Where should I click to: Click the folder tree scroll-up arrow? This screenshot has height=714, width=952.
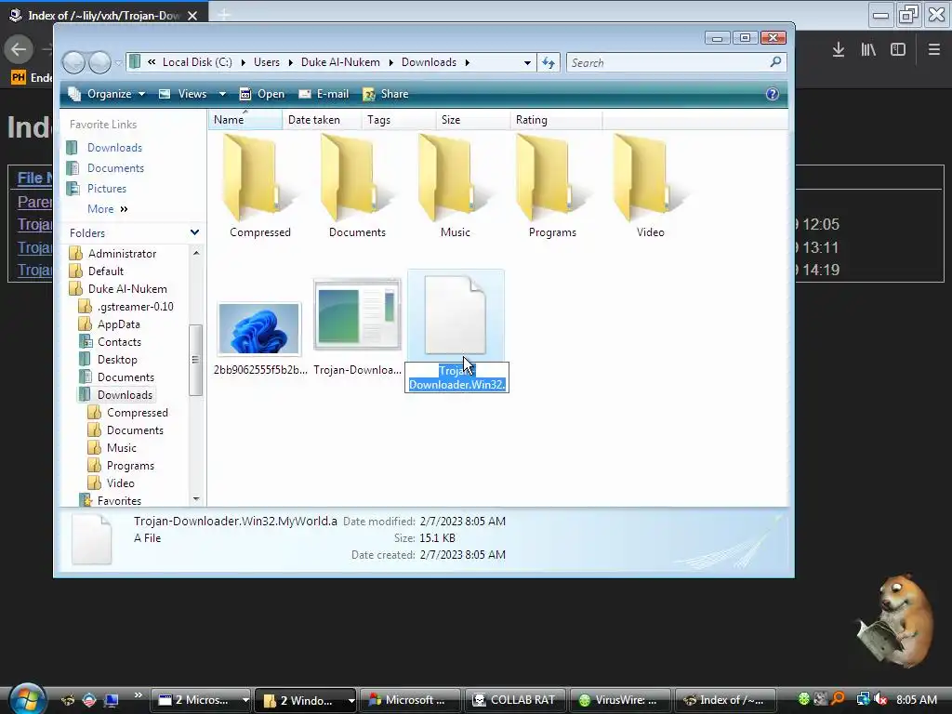196,253
